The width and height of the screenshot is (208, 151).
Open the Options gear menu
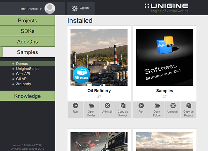(x=81, y=8)
